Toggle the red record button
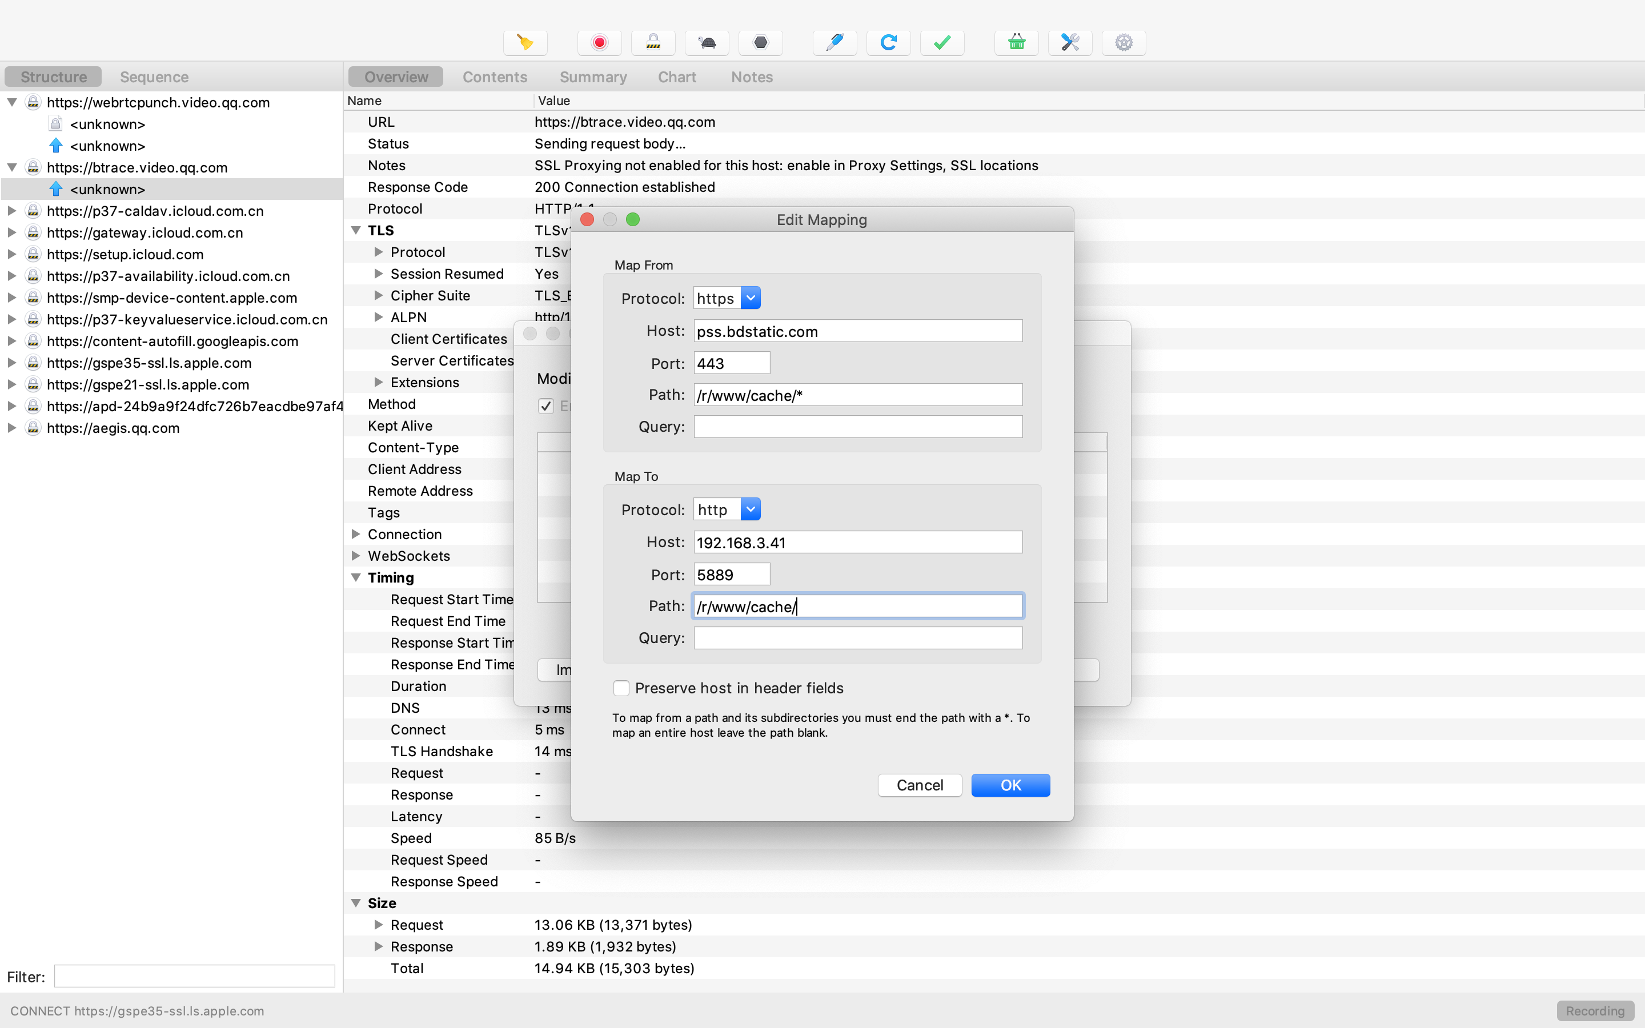This screenshot has width=1645, height=1028. point(599,42)
